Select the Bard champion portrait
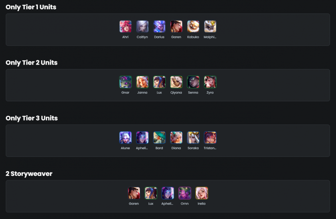This screenshot has height=219, width=336. (159, 137)
